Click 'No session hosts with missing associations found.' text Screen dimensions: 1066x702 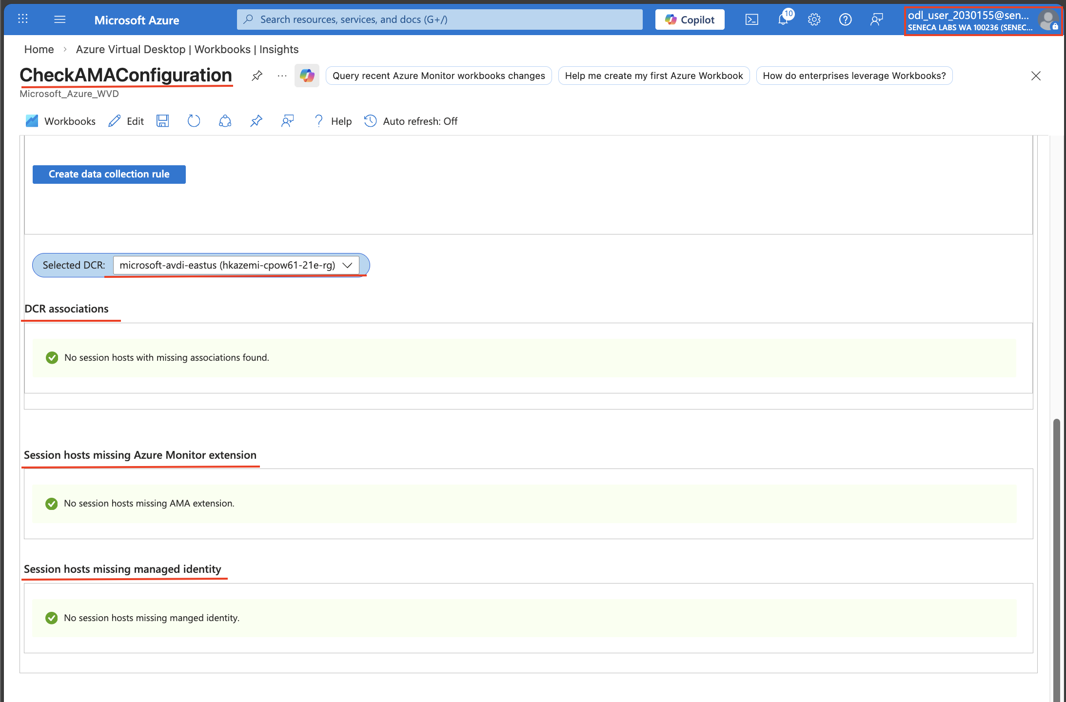[167, 358]
